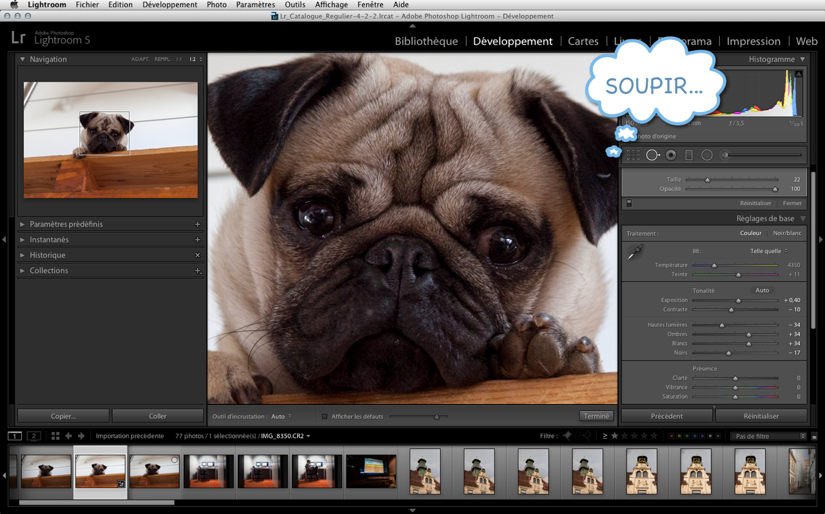Viewport: 825px width, 514px height.
Task: Click the Terminé button
Action: 596,416
